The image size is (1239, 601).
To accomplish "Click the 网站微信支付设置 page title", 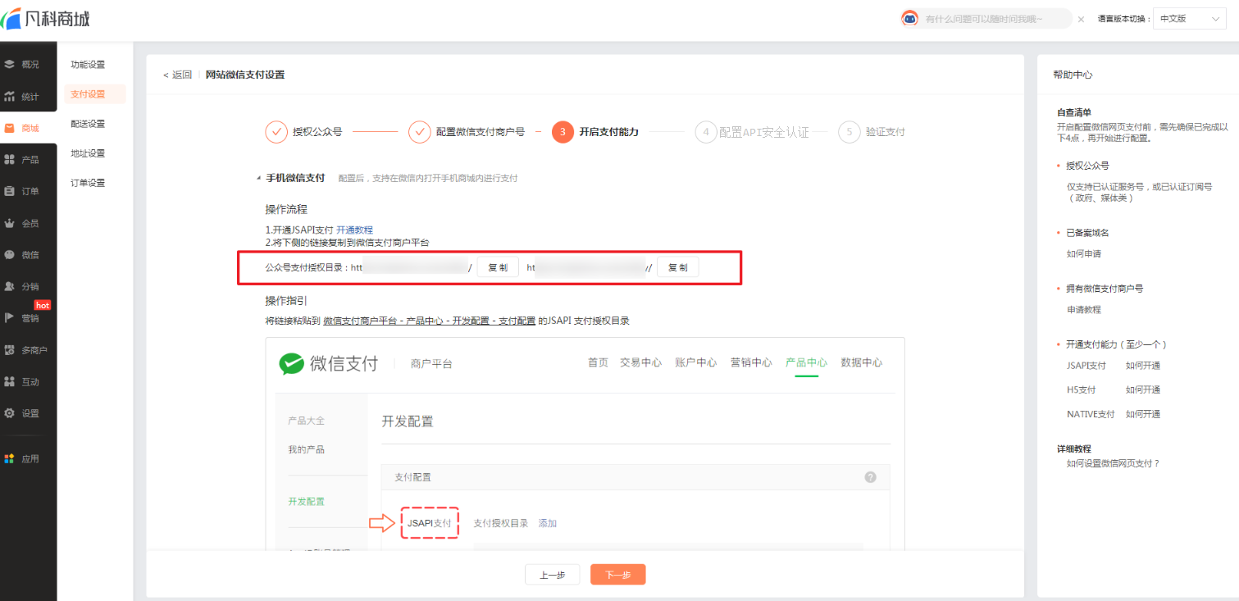I will coord(245,75).
